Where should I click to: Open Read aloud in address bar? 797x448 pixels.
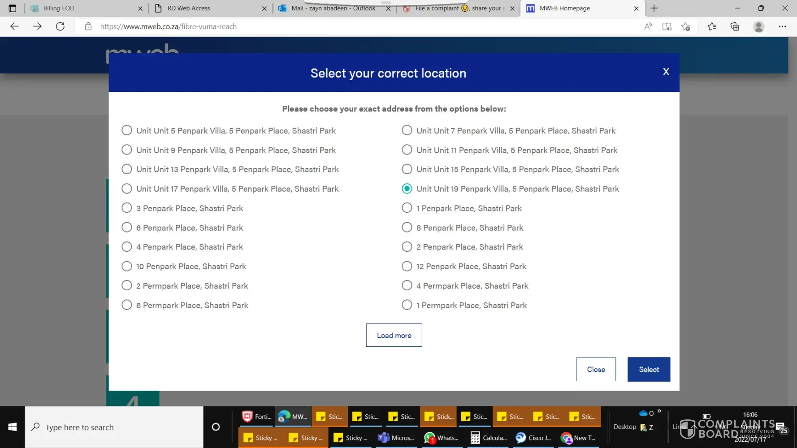(x=648, y=26)
